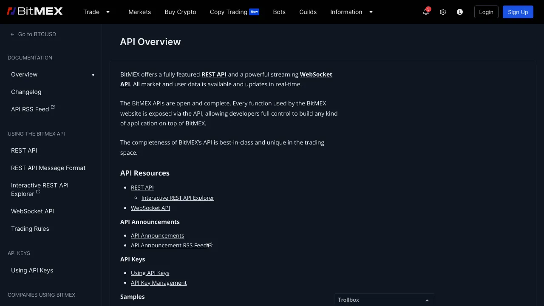
Task: Open Changelog in the sidebar
Action: tap(26, 92)
